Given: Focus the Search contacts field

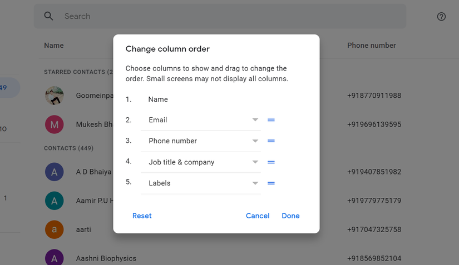Looking at the screenshot, I should [220, 16].
